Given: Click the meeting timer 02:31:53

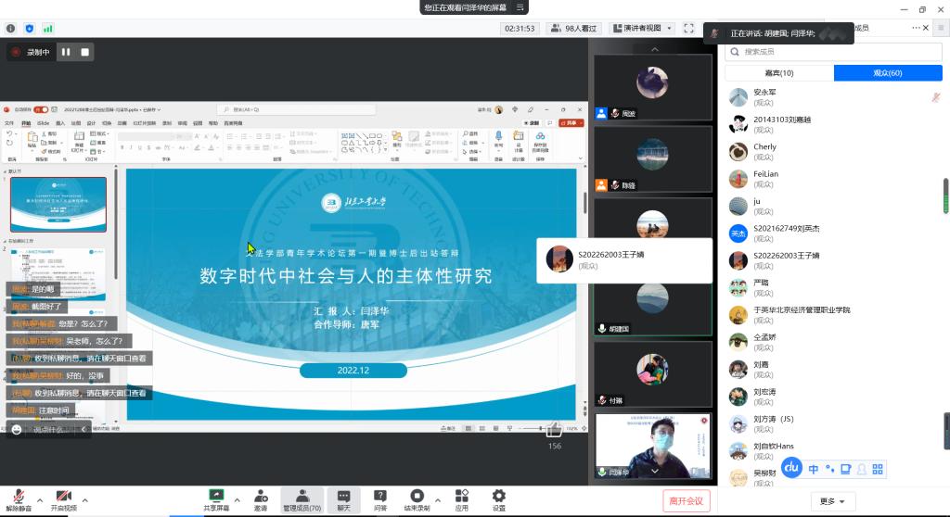Looking at the screenshot, I should [520, 29].
